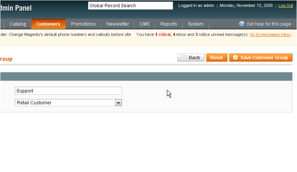The image size is (297, 172).
Task: Open the Catalog menu
Action: pos(18,24)
